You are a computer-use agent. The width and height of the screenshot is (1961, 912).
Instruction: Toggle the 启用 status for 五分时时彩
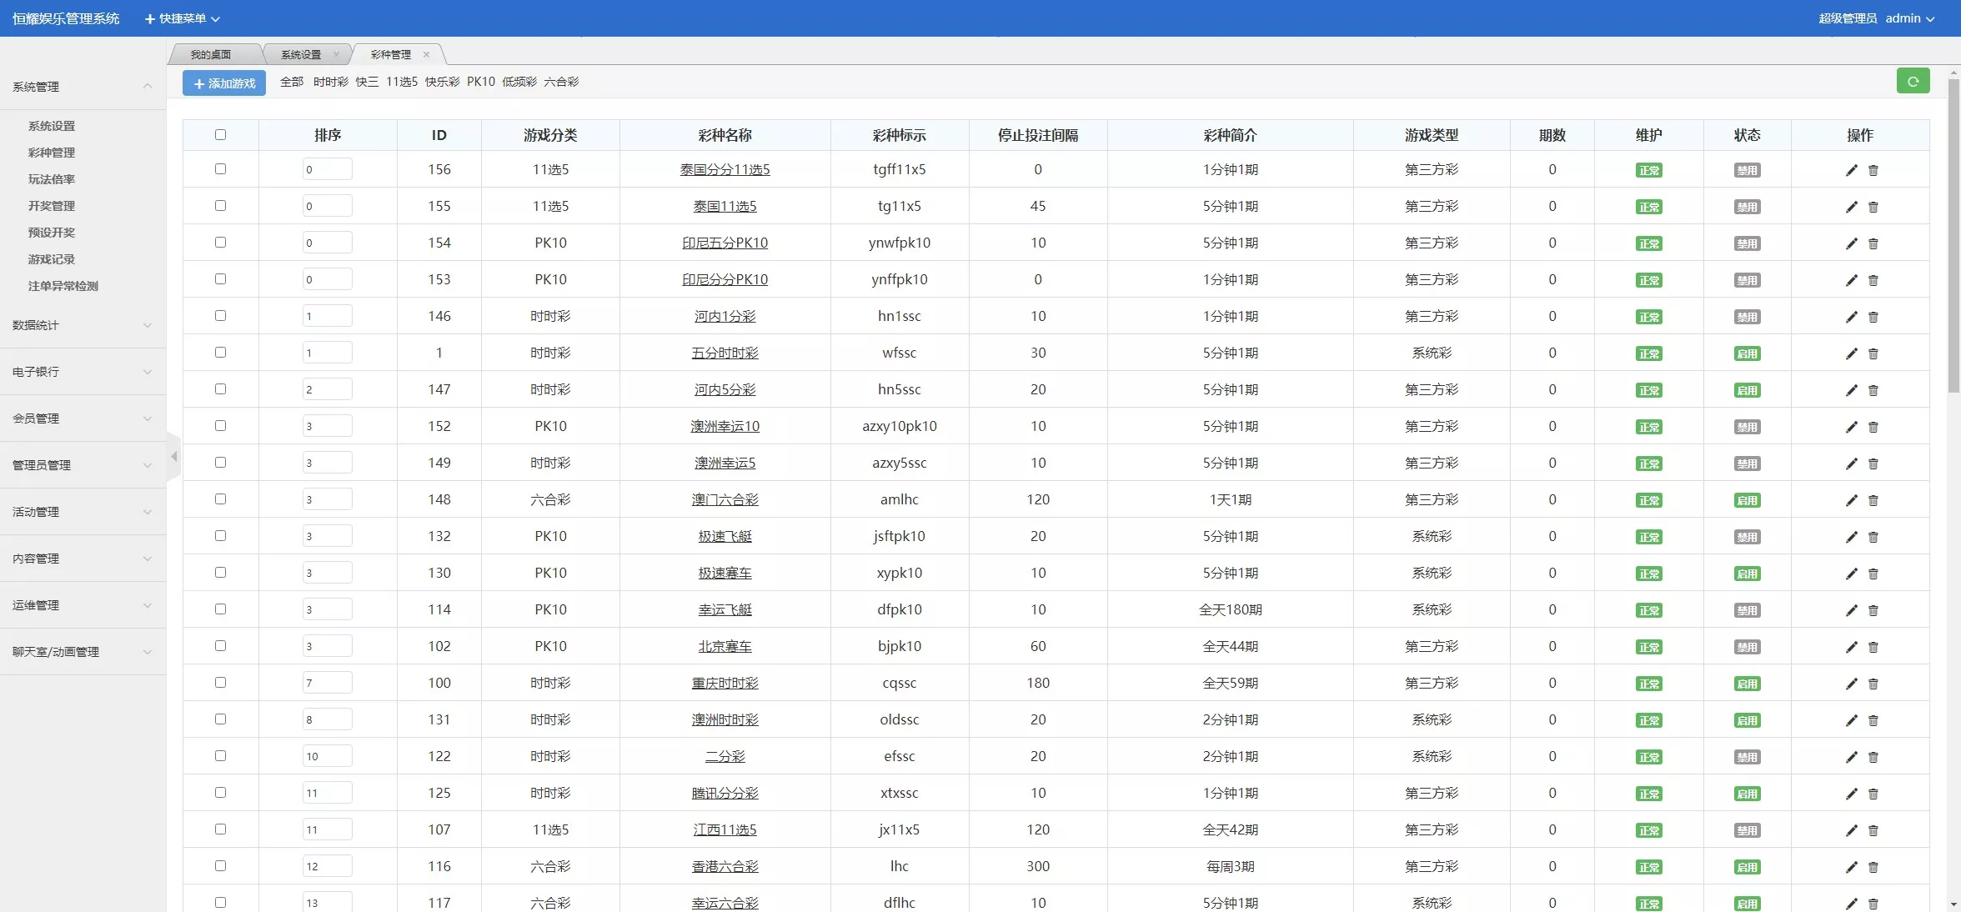1748,353
